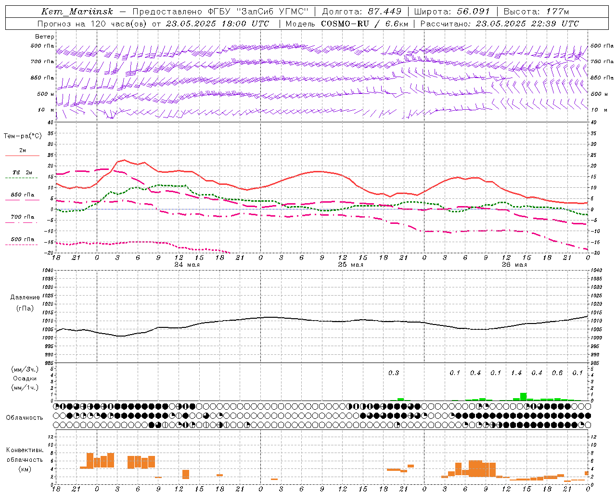Viewport: 616px width, 493px height.
Task: Click the elevation label Высота: 177м
Action: [x=536, y=11]
